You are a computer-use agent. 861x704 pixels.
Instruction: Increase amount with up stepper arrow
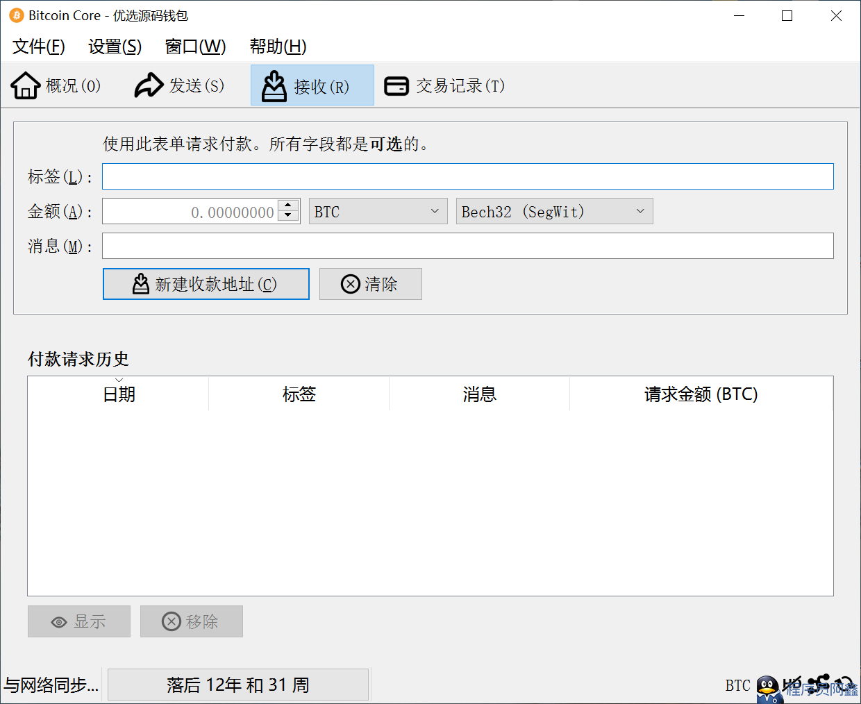click(288, 206)
